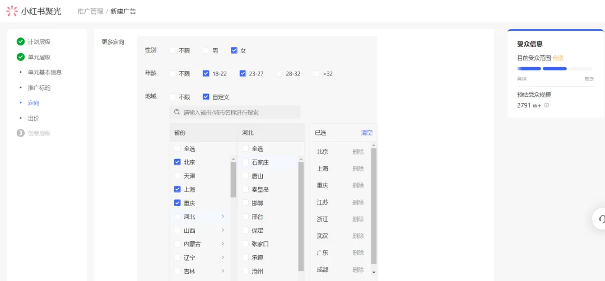Check the 辽宁 province checkbox
The width and height of the screenshot is (605, 281).
[x=178, y=257]
